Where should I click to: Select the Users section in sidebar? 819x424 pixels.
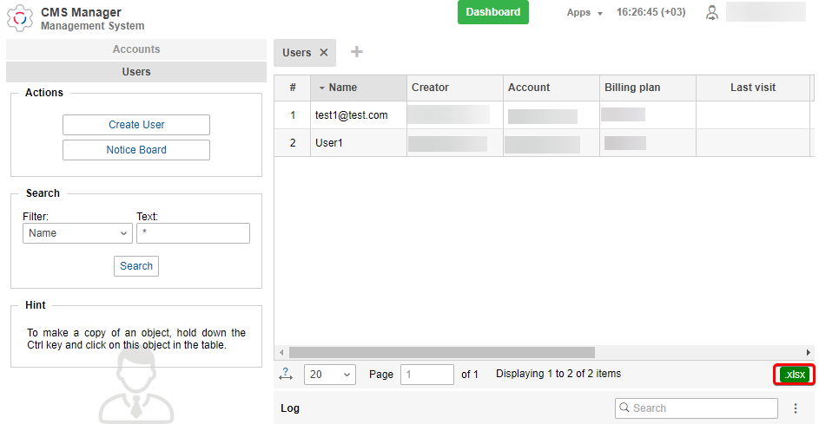[x=136, y=71]
